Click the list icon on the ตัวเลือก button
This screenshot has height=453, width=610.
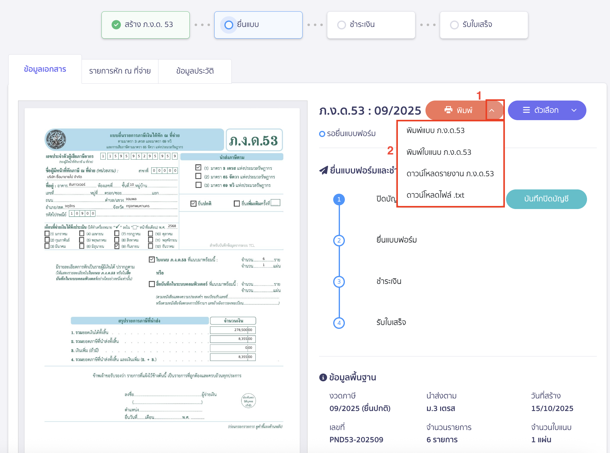[x=526, y=110]
